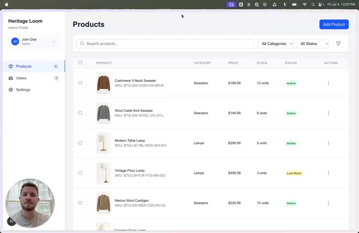Click the STOCK column header
Viewport: 359px width, 233px height.
pyautogui.click(x=262, y=63)
